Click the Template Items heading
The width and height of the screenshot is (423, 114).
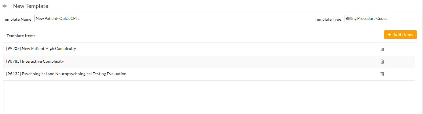click(21, 36)
